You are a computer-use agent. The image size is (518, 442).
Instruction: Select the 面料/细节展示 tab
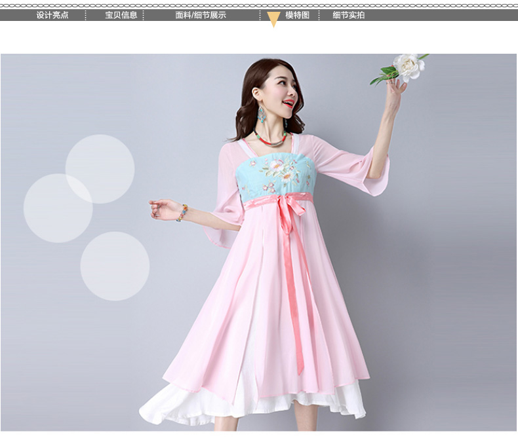[201, 15]
